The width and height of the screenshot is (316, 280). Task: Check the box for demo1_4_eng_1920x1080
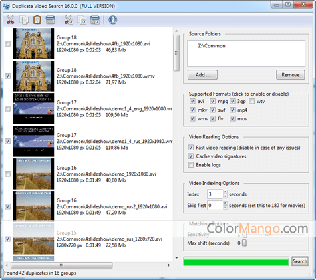click(x=8, y=108)
